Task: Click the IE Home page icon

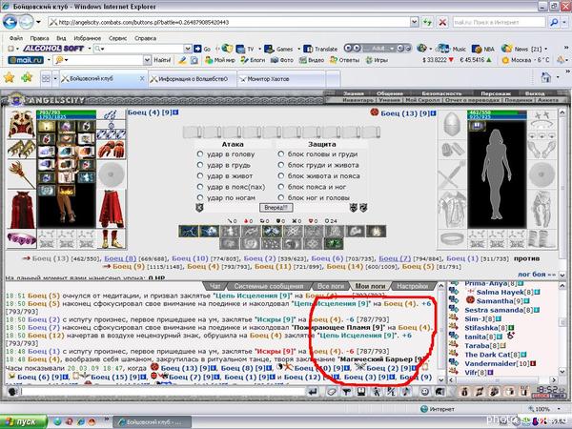Action: click(546, 77)
